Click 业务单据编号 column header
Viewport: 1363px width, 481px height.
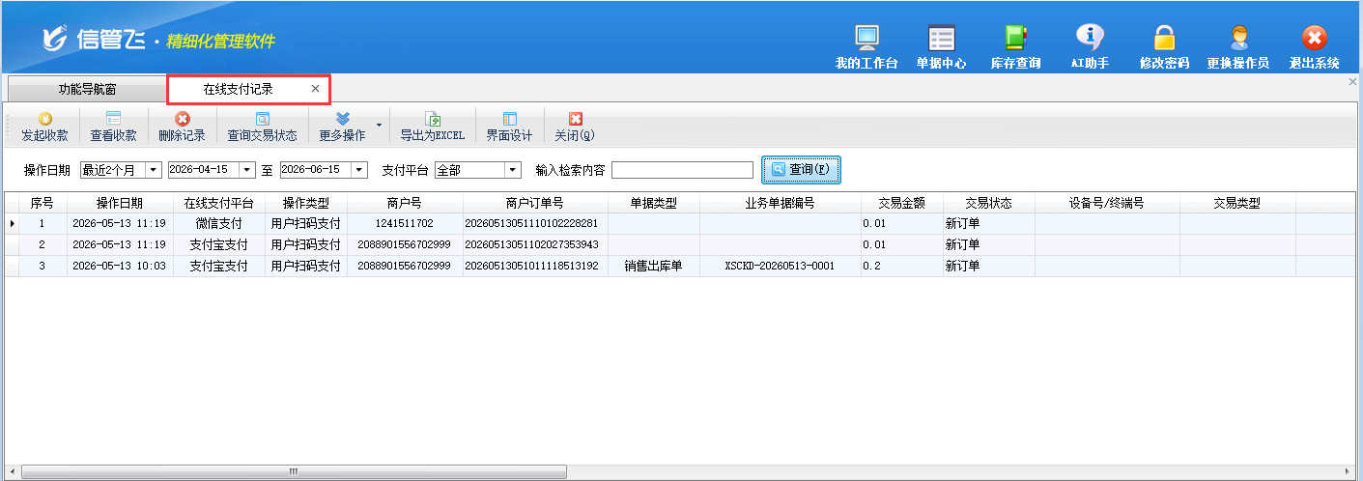(781, 203)
